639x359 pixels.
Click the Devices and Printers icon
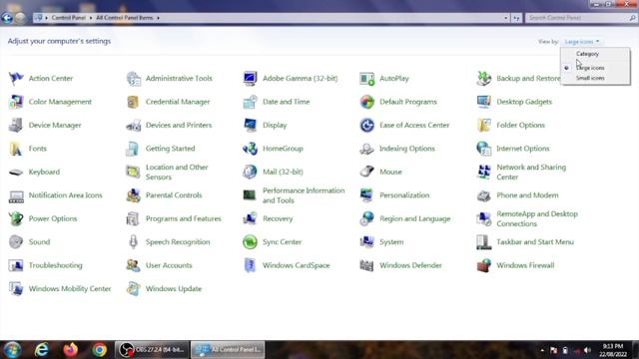coord(133,125)
